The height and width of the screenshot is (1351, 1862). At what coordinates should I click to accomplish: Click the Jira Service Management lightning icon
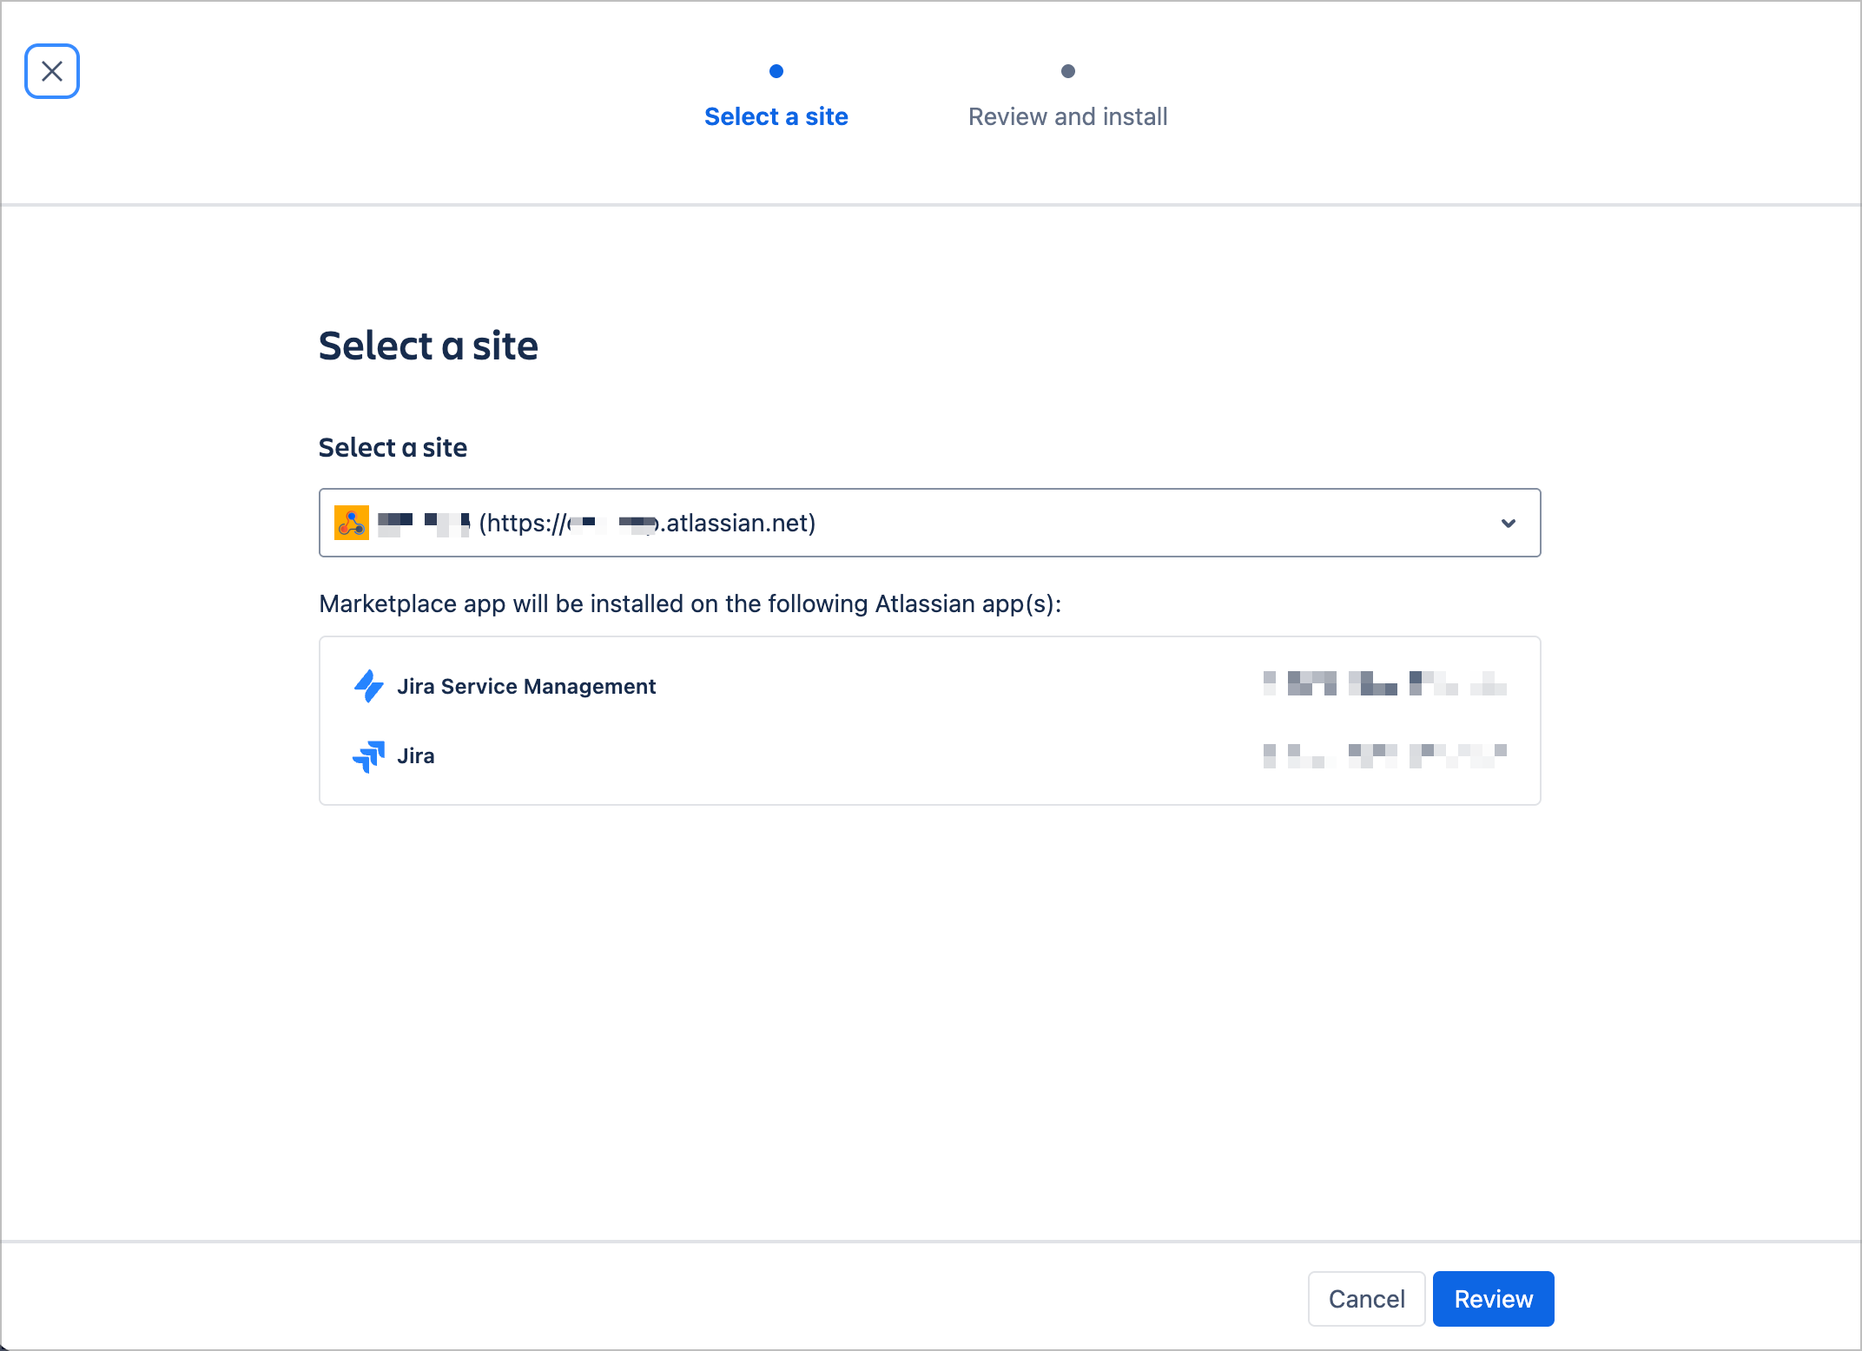pos(369,686)
